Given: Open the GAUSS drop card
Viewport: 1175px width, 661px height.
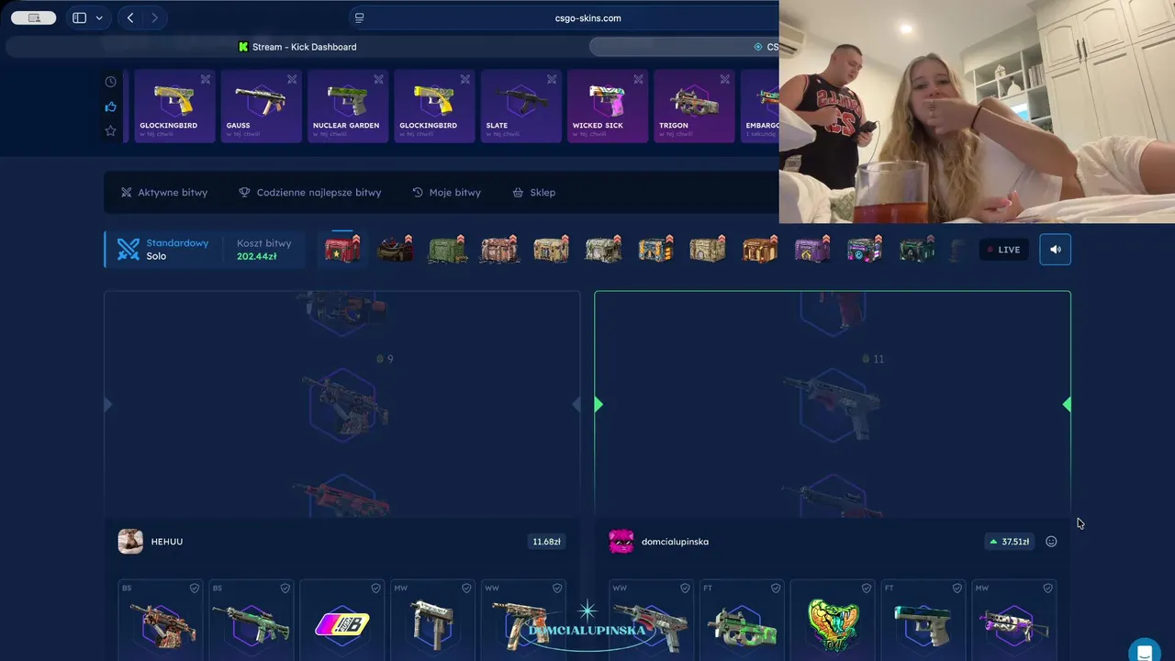Looking at the screenshot, I should click(261, 106).
